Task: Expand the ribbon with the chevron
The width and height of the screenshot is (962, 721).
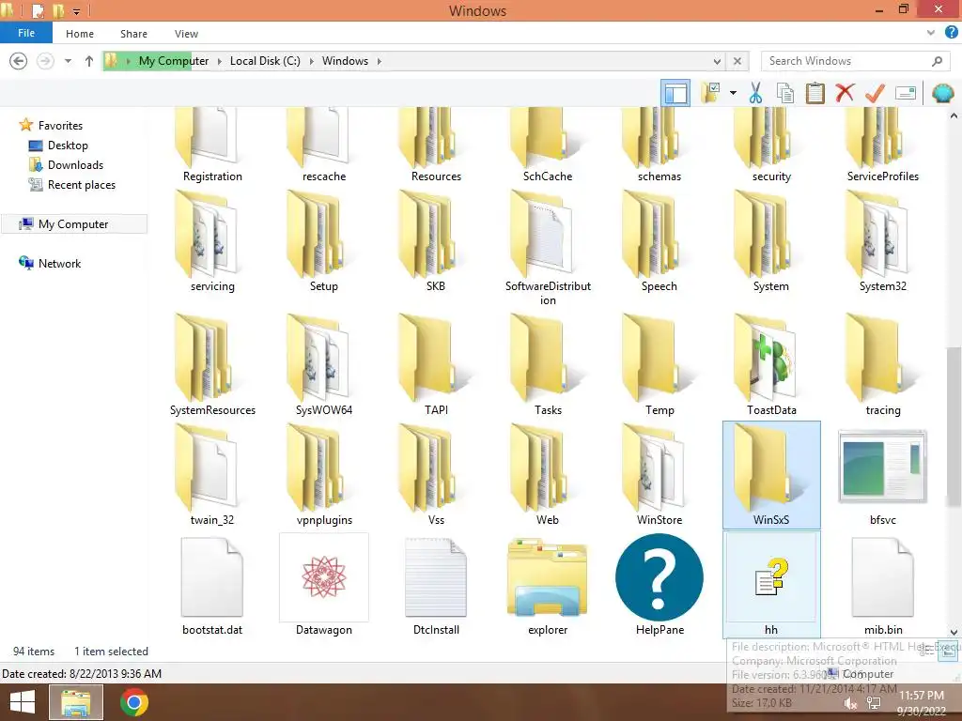Action: (931, 33)
